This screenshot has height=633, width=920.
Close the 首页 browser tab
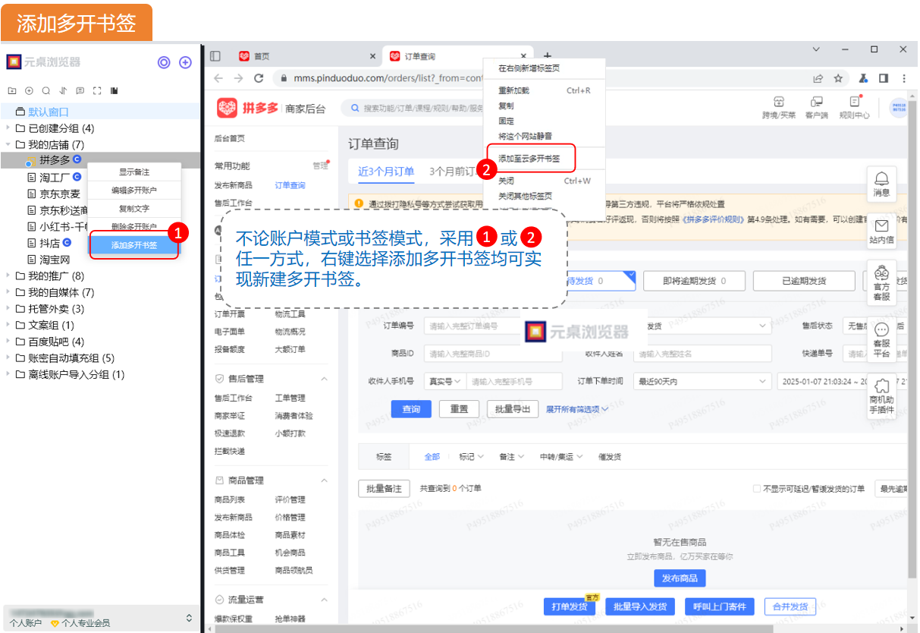[x=372, y=56]
